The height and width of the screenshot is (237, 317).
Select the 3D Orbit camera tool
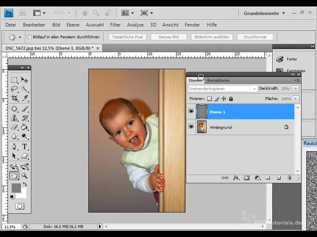coord(25,166)
